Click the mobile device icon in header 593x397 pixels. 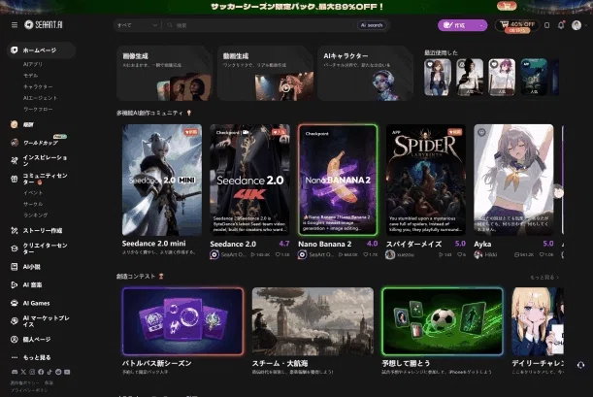pyautogui.click(x=546, y=25)
